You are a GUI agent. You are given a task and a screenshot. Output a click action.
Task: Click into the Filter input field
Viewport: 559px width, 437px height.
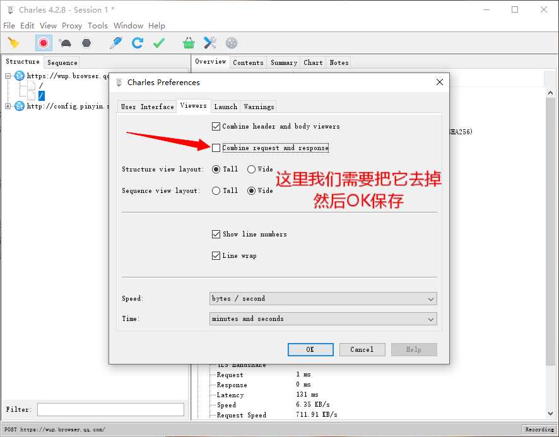[110, 409]
